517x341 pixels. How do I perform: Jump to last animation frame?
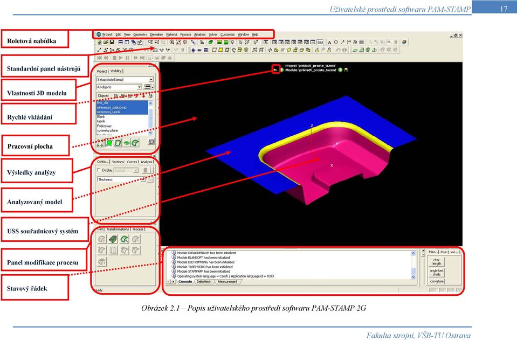142,58
